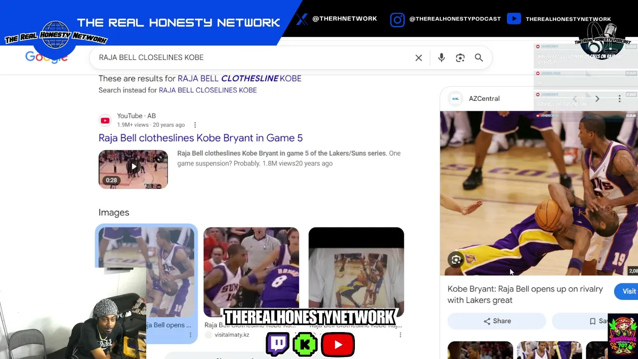Start voice search with the microphone icon

[441, 58]
